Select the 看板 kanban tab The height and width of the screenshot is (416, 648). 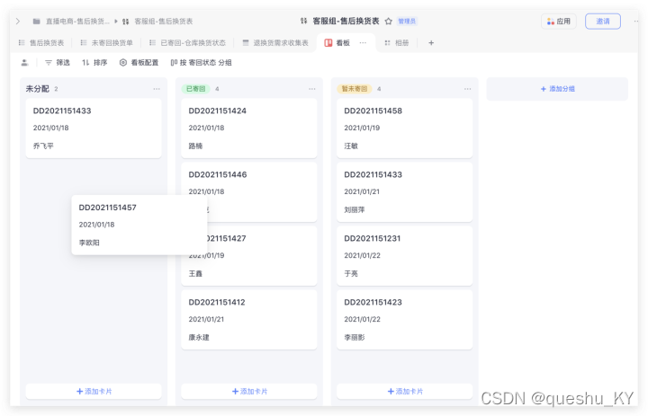pyautogui.click(x=337, y=43)
